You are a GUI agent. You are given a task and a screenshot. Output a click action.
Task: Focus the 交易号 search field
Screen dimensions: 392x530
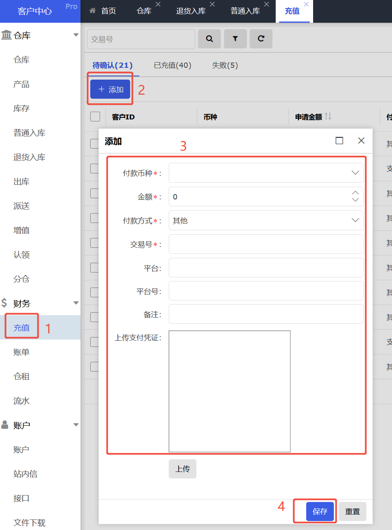pyautogui.click(x=141, y=39)
